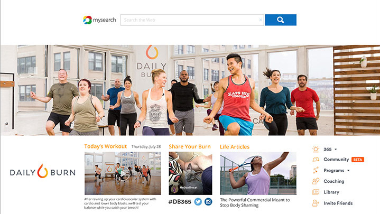Image resolution: width=380 pixels, height=214 pixels.
Task: Click the Library video icon
Action: pos(316,192)
